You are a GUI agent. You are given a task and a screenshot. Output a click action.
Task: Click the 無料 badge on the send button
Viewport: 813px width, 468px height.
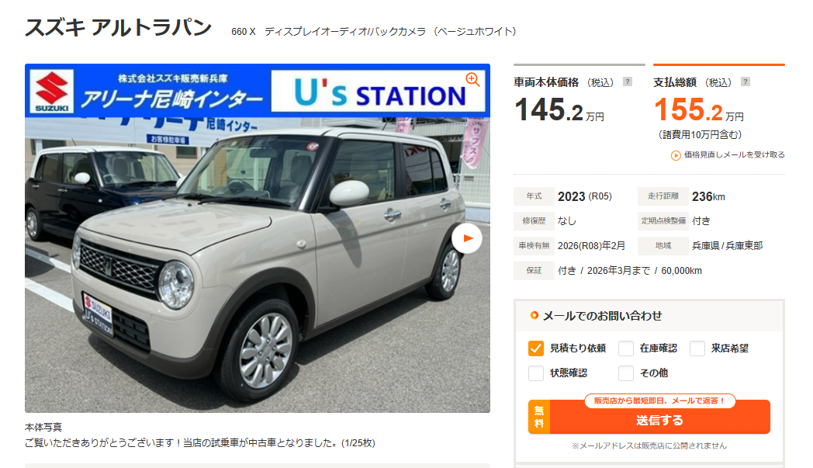click(539, 417)
